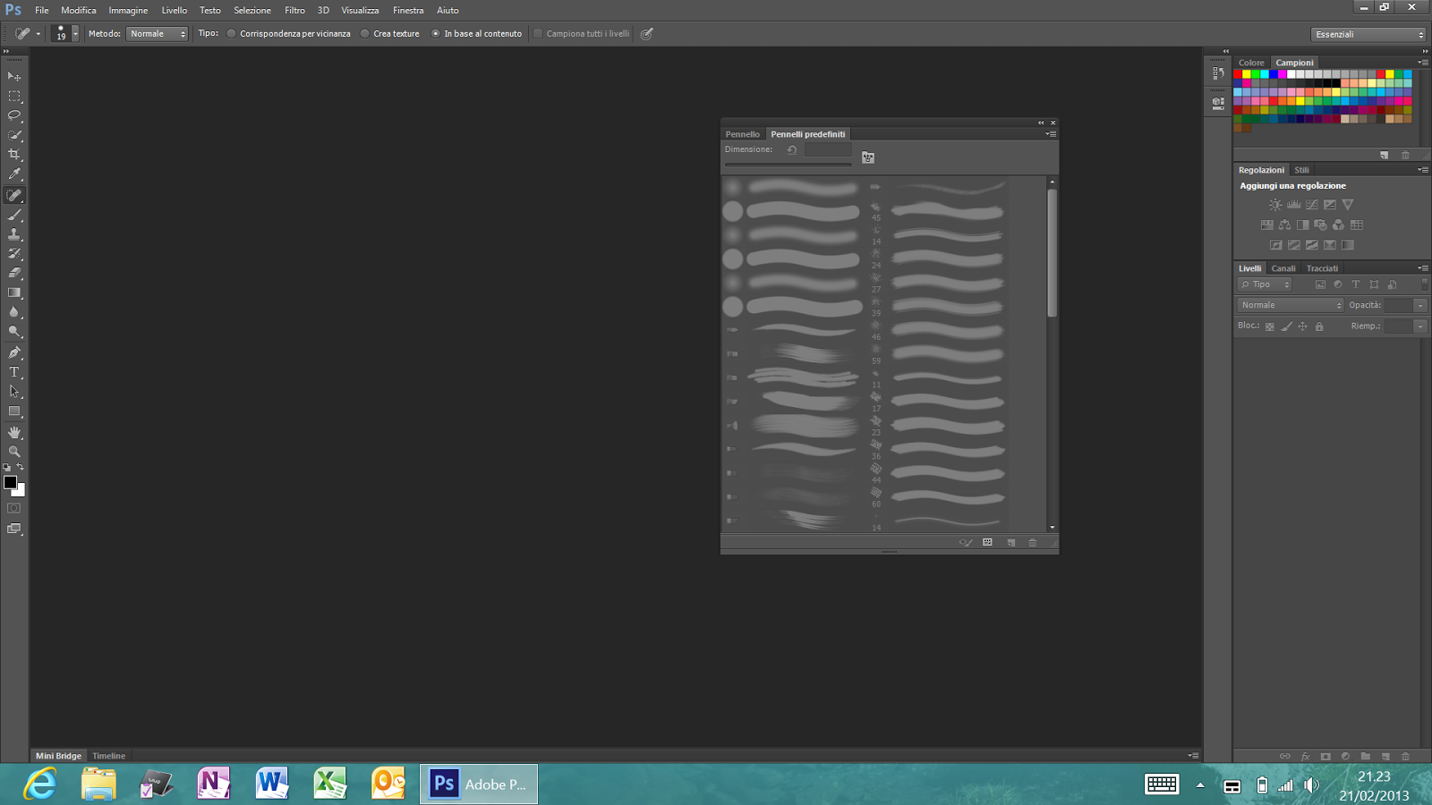Select the Clone Stamp tool
This screenshot has height=805, width=1432.
pos(14,234)
